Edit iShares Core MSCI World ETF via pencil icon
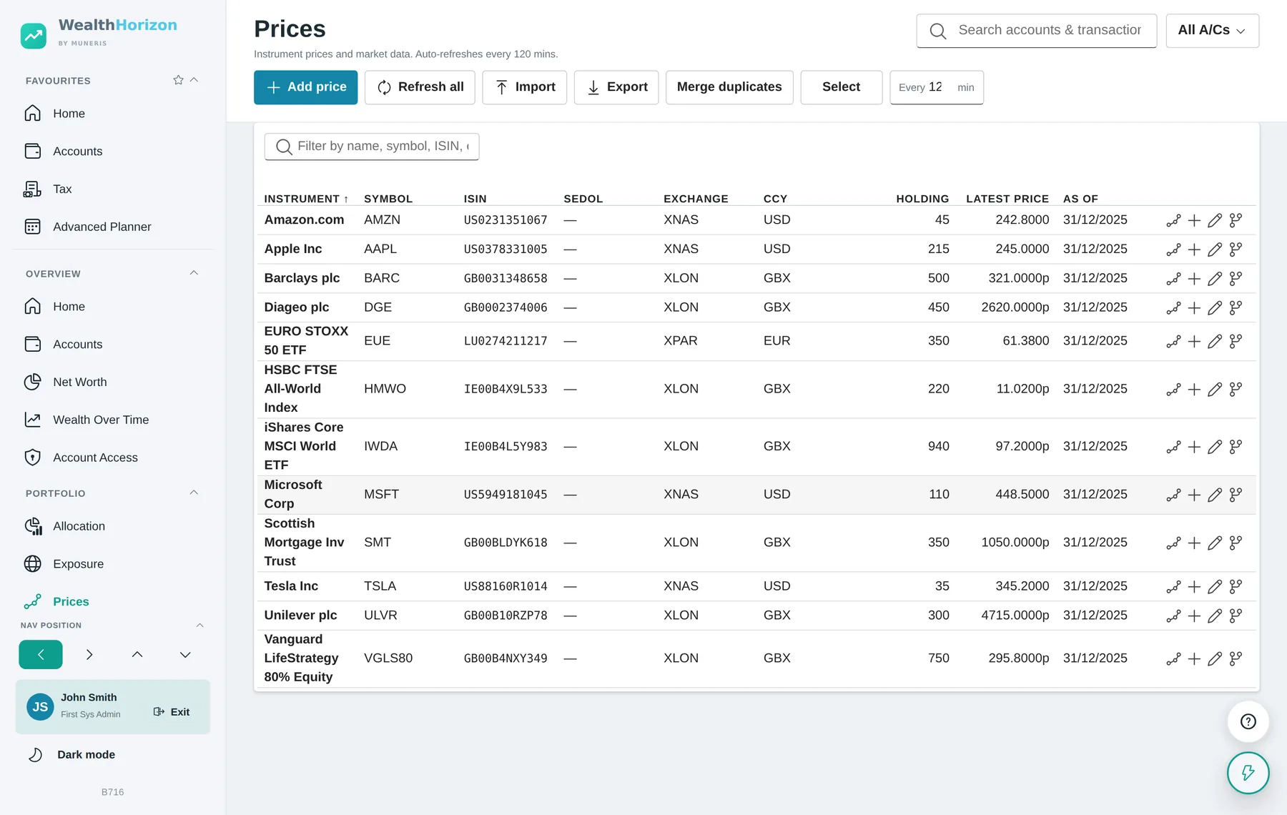This screenshot has width=1287, height=815. pos(1215,447)
